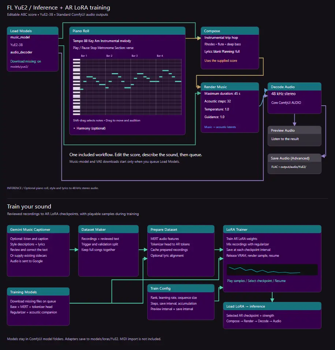The height and width of the screenshot is (350, 335).
Task: Click the Temperature: 1.0 field
Action: click(216, 109)
